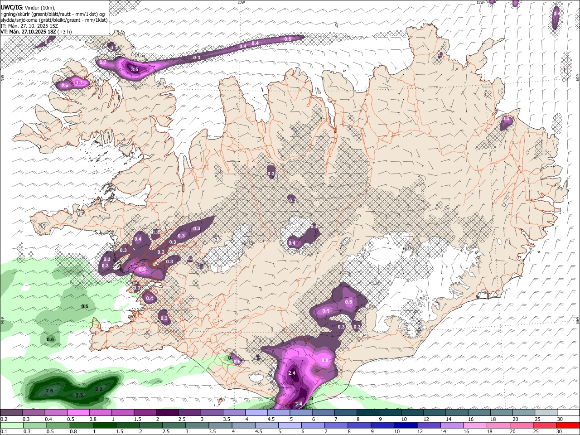580x435 pixels.
Task: Select the 'IT: Mán. 27. 10. 2025 15Z' line
Action: click(29, 26)
